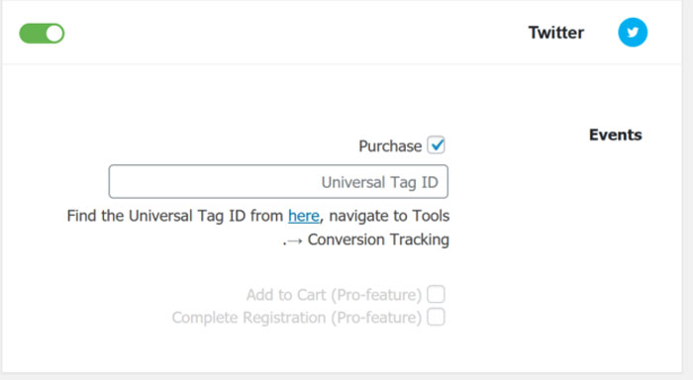This screenshot has width=693, height=380.
Task: Click the Conversion Tracking text
Action: (378, 239)
